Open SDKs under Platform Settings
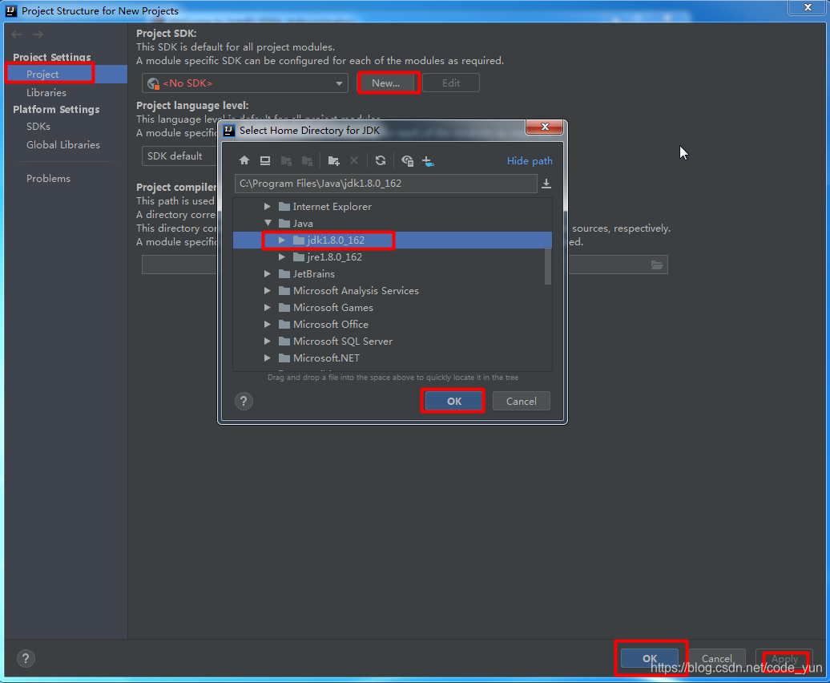 coord(38,127)
